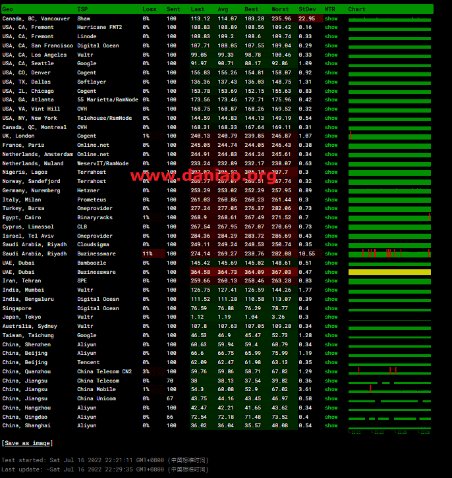The width and height of the screenshot is (452, 478).
Task: Click the Loss column header
Action: (x=150, y=9)
